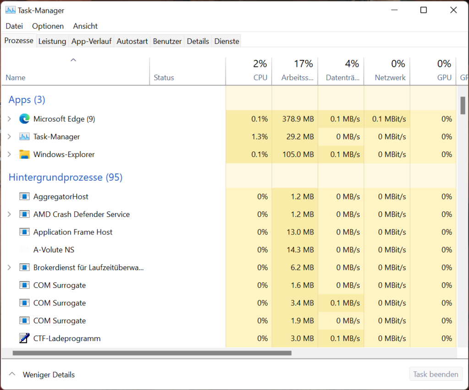This screenshot has height=390, width=469.
Task: Expand the Task-Manager app entry
Action: pyautogui.click(x=9, y=136)
